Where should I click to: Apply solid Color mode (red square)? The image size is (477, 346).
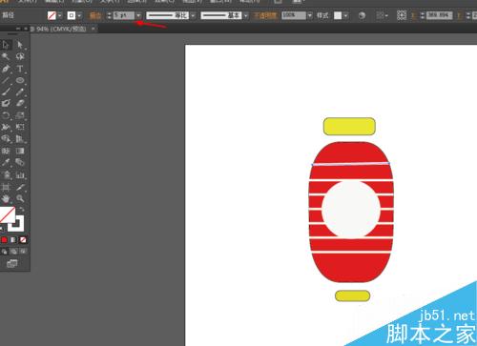(x=4, y=240)
